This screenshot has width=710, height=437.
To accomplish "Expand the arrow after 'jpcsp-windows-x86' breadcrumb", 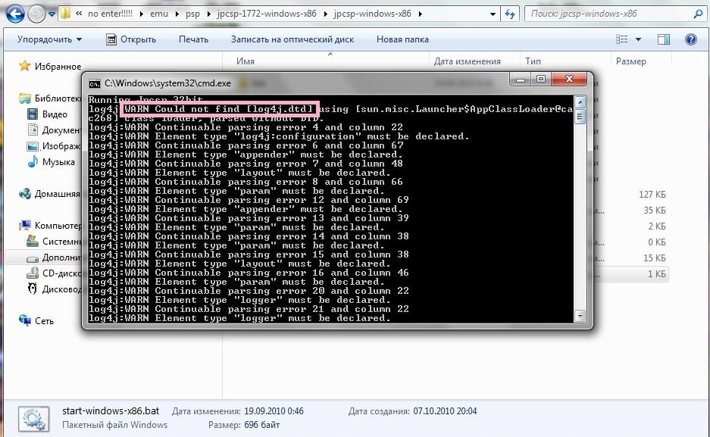I will (x=421, y=14).
